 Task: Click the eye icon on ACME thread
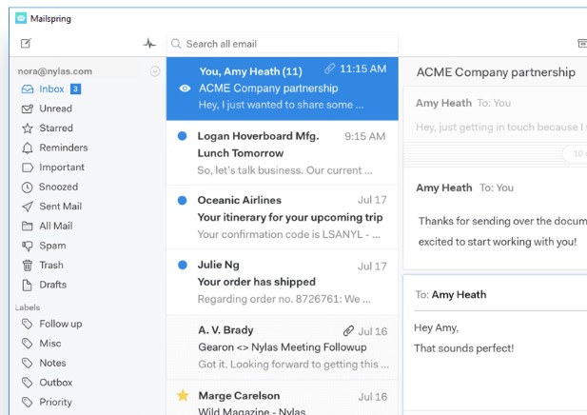(185, 89)
